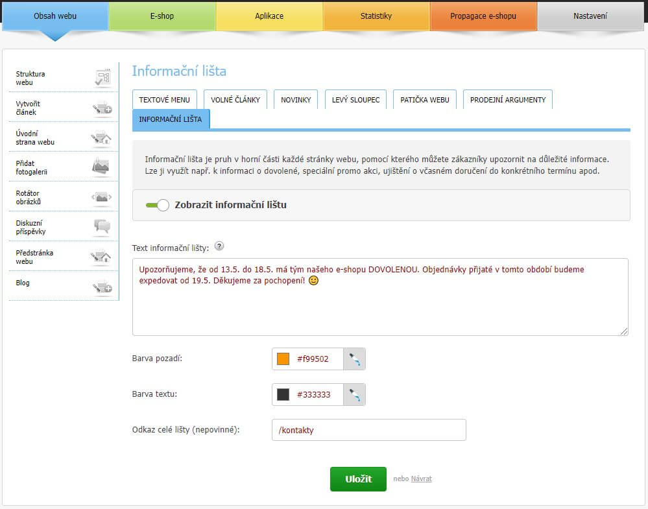Viewport: 648px width, 509px height.
Task: Click the #333333 text color field
Action: click(x=314, y=395)
